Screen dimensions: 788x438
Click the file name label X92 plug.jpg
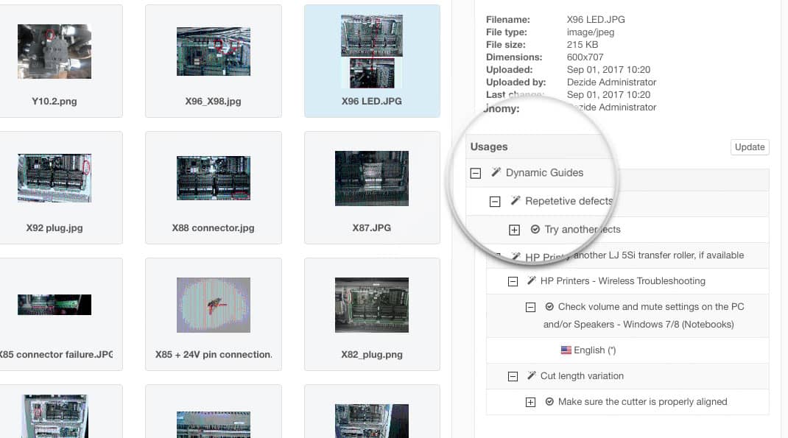54,227
